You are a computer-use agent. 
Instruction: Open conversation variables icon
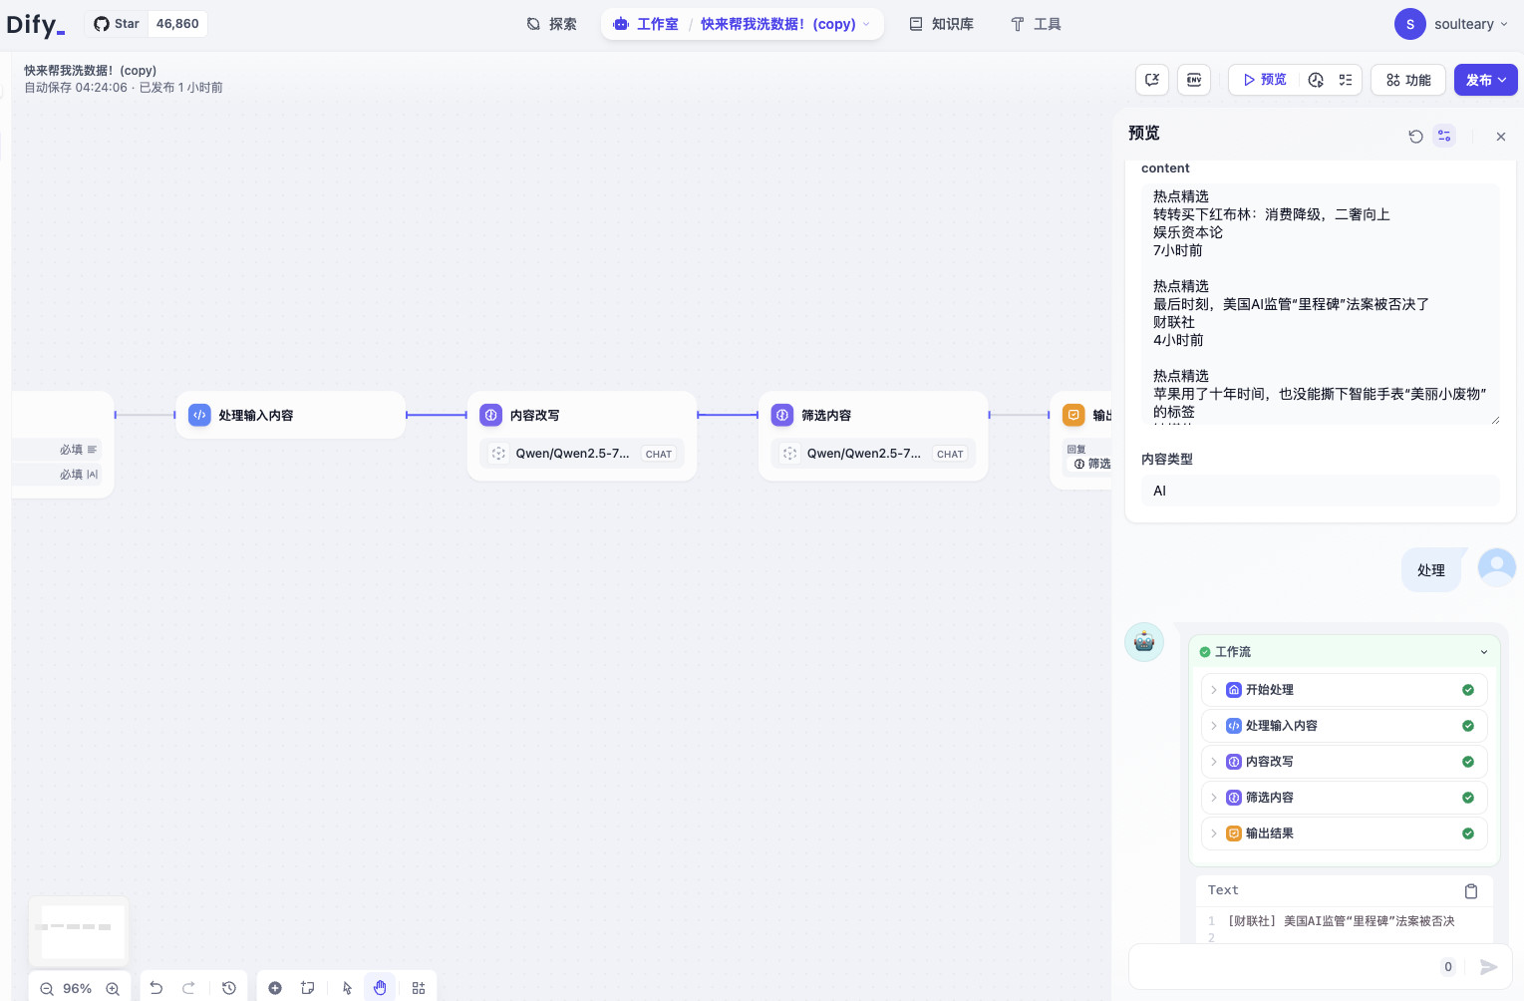1152,80
